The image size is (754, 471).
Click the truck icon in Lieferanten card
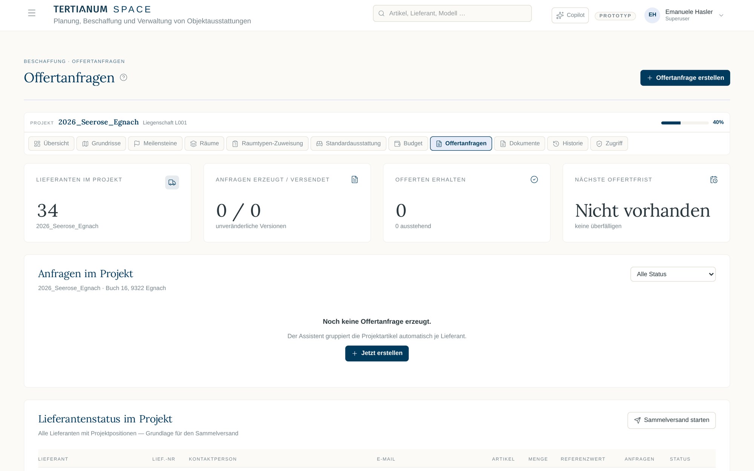(x=172, y=182)
